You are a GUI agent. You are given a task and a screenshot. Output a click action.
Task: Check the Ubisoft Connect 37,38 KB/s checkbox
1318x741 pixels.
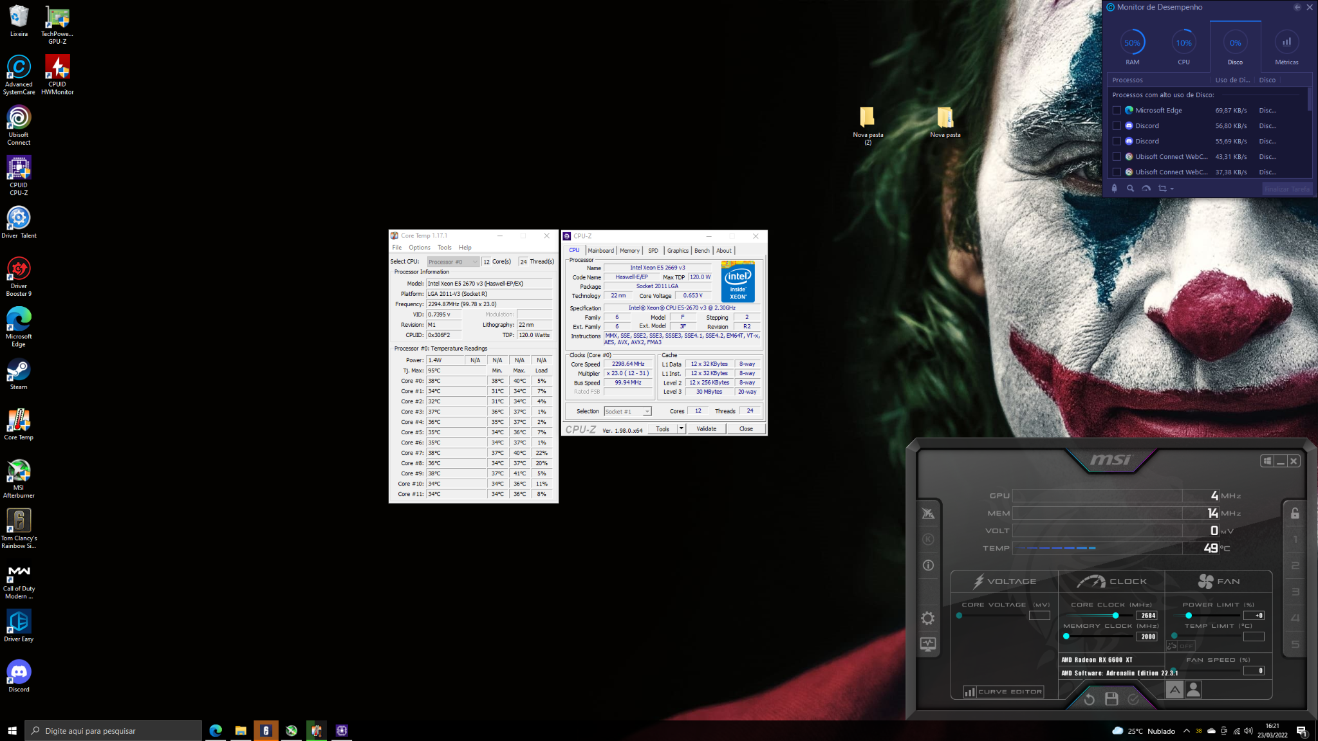pyautogui.click(x=1117, y=172)
